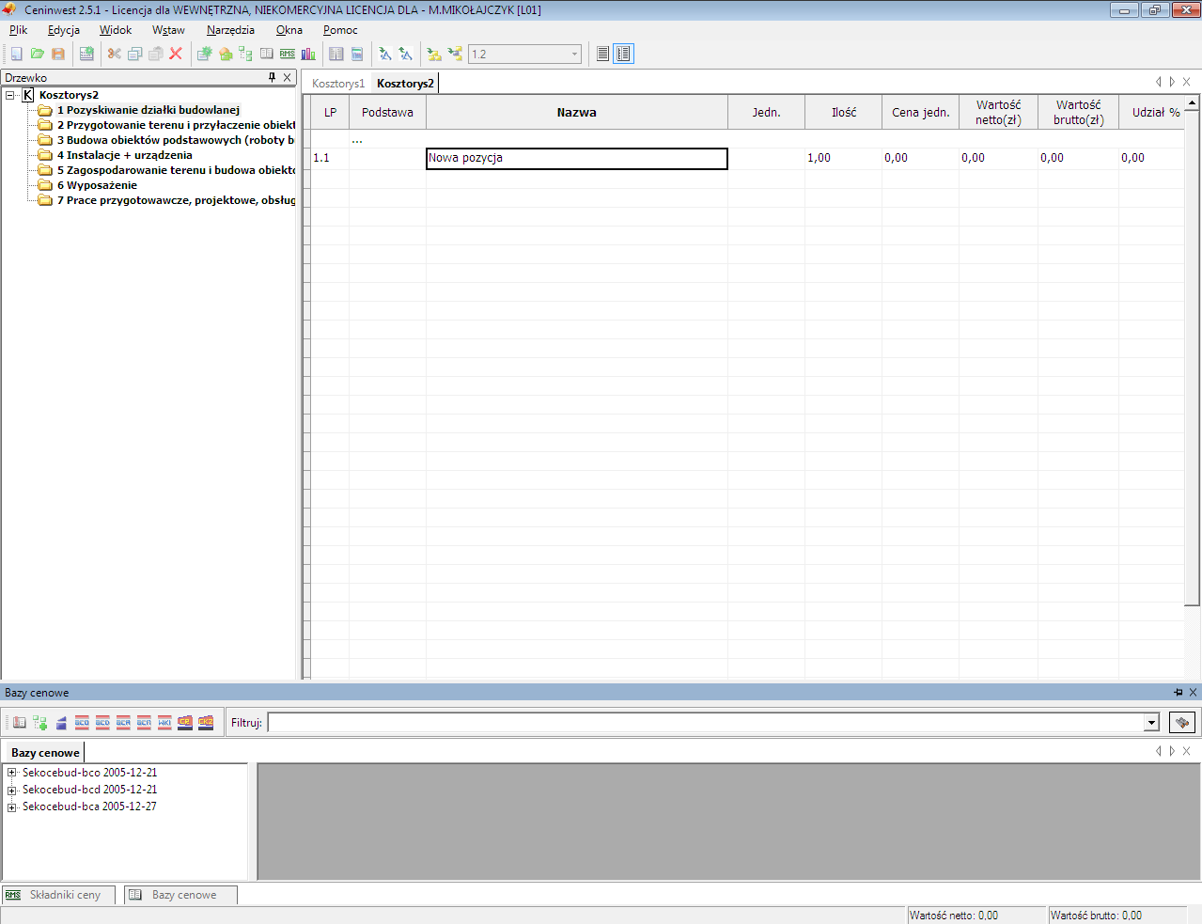Click the WKI price base icon
1202x924 pixels.
[x=164, y=723]
